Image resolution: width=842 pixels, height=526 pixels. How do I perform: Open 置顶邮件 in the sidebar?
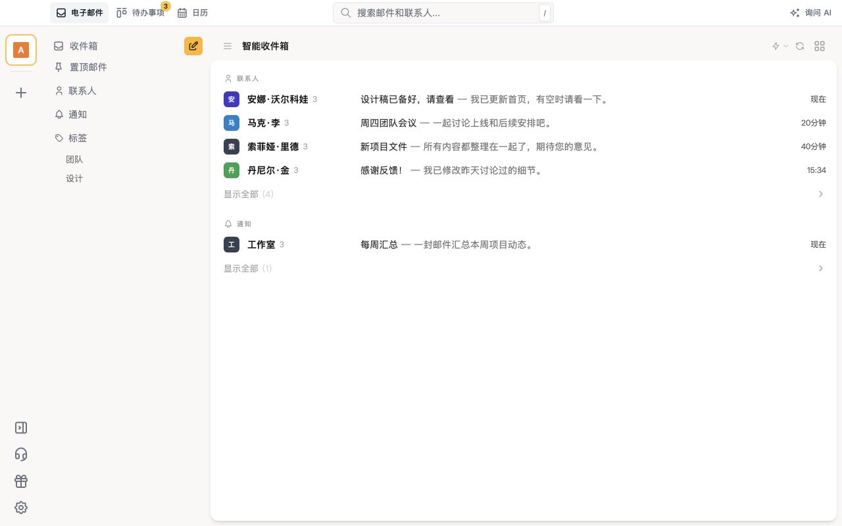[80, 67]
